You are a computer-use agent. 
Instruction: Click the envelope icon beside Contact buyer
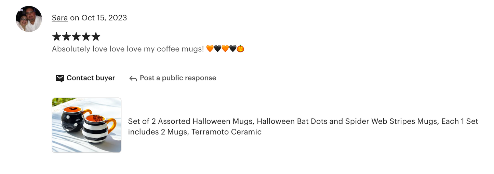(59, 78)
